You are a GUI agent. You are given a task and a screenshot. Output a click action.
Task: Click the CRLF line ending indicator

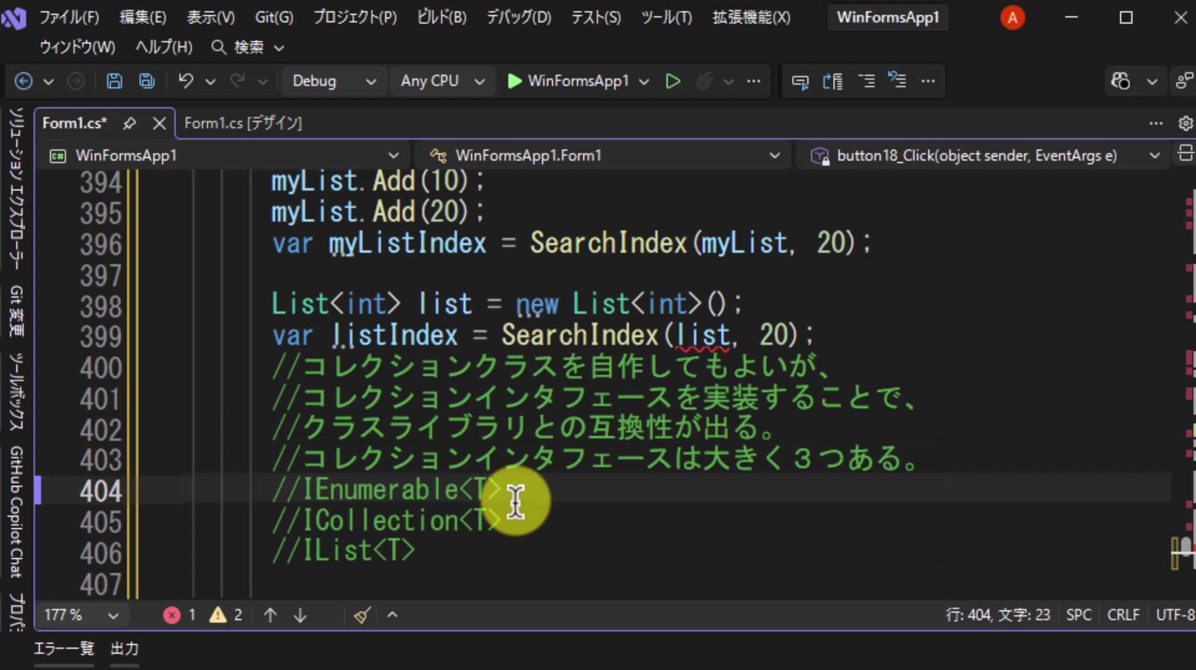tap(1123, 615)
